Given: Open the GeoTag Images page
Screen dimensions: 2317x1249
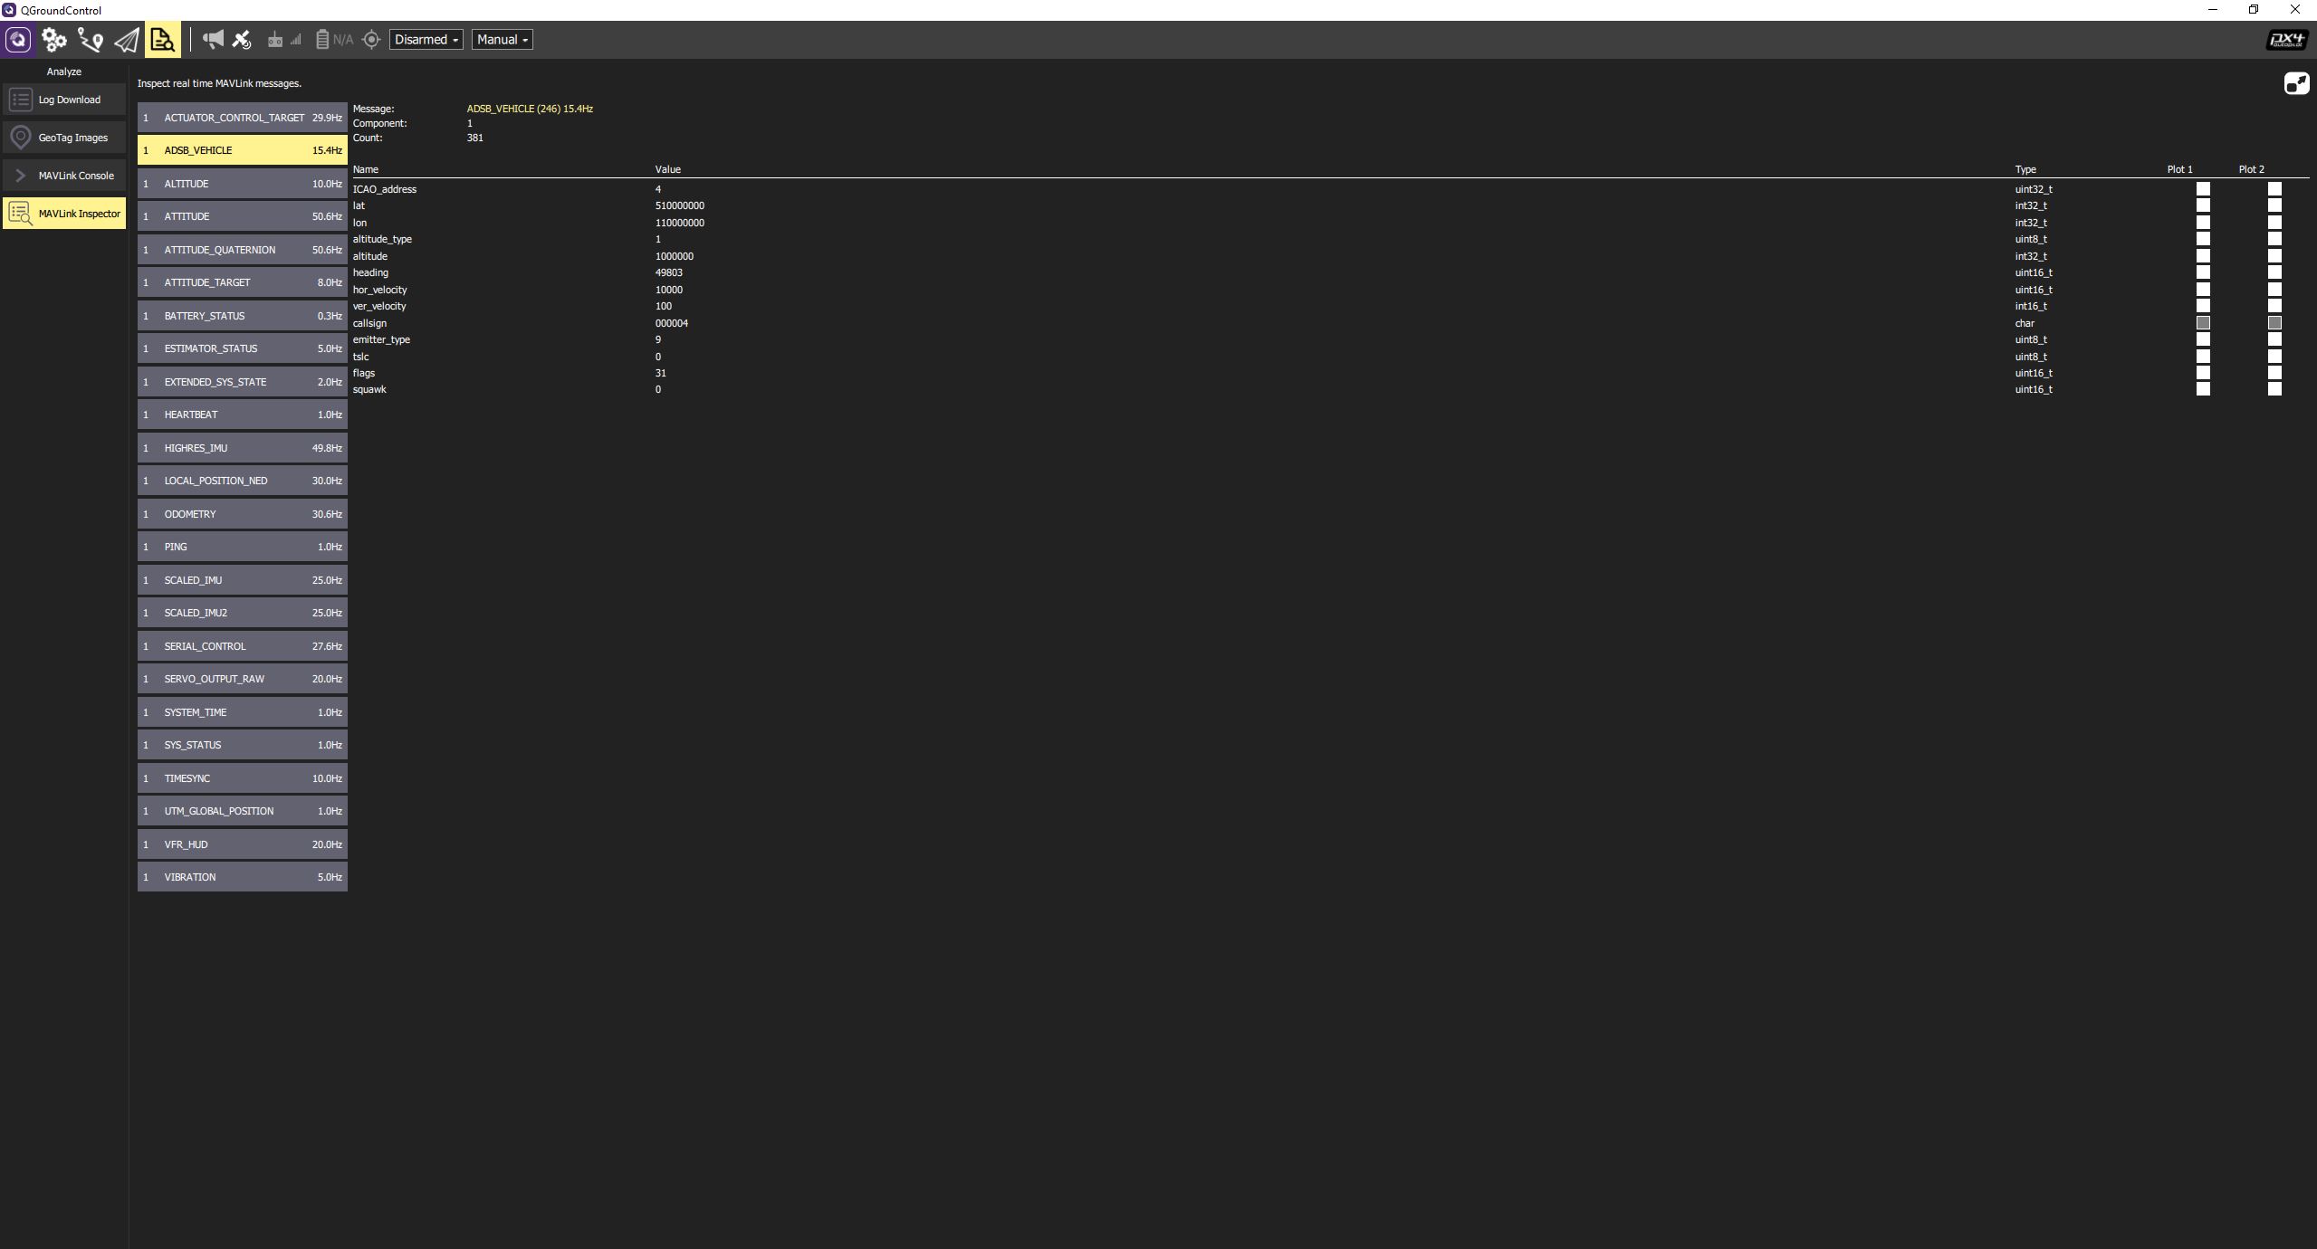Looking at the screenshot, I should pyautogui.click(x=63, y=137).
